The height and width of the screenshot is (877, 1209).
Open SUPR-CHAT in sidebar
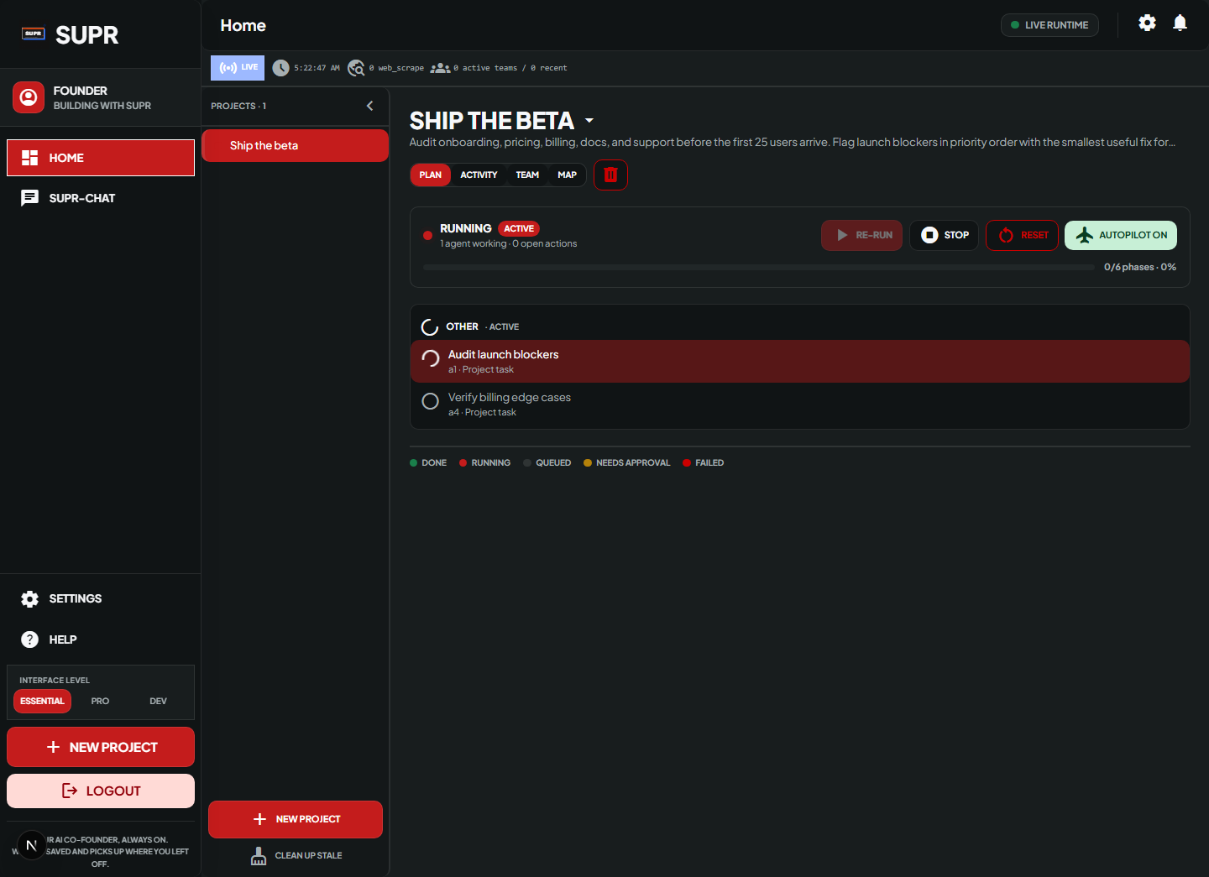coord(101,198)
